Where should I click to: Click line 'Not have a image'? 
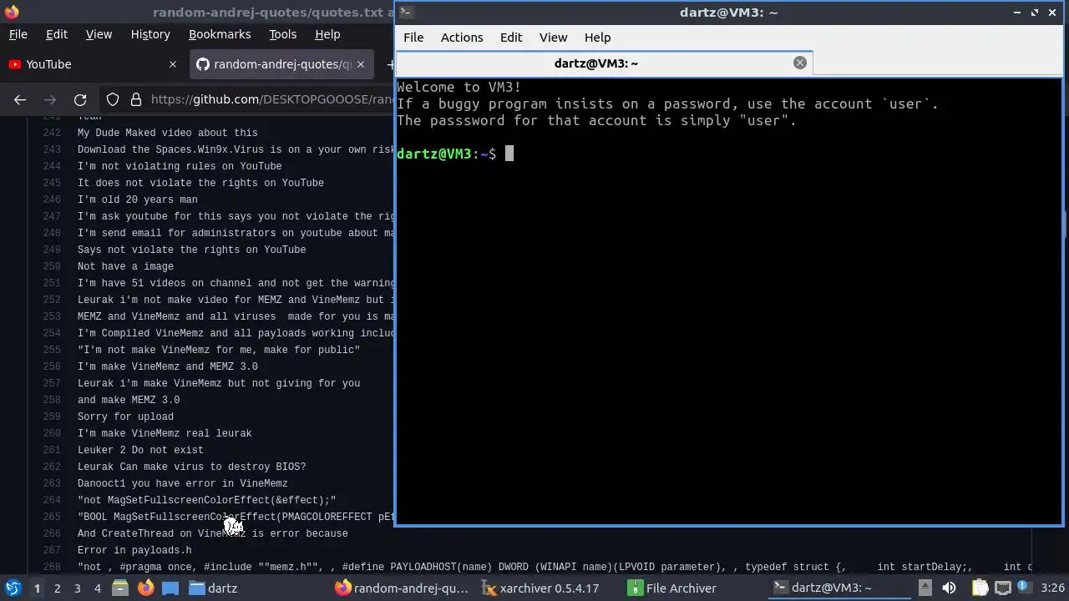coord(125,266)
